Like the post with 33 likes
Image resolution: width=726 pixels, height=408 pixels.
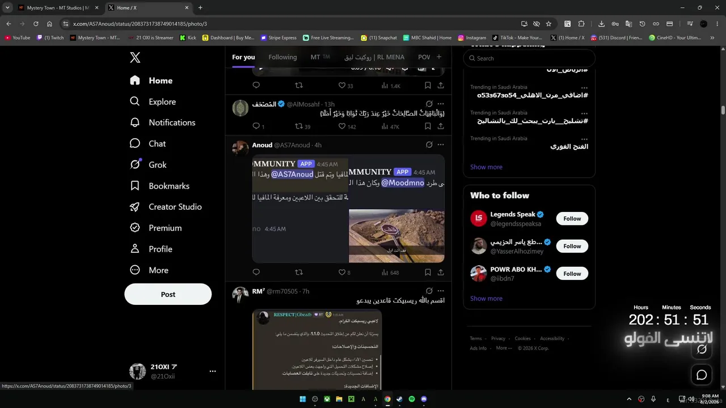(x=342, y=86)
